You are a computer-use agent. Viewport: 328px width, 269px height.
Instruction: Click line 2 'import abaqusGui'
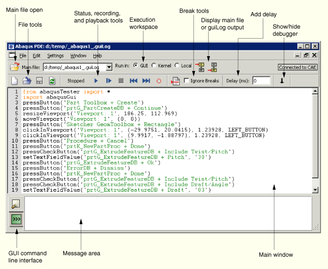tap(49, 97)
